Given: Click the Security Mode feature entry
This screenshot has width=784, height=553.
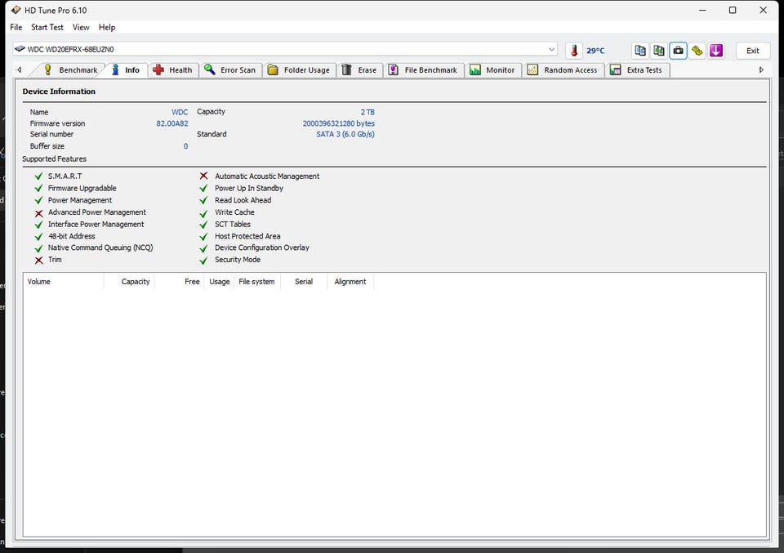Looking at the screenshot, I should click(x=238, y=260).
